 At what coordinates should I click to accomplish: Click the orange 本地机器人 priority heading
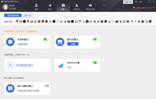coord(21,31)
